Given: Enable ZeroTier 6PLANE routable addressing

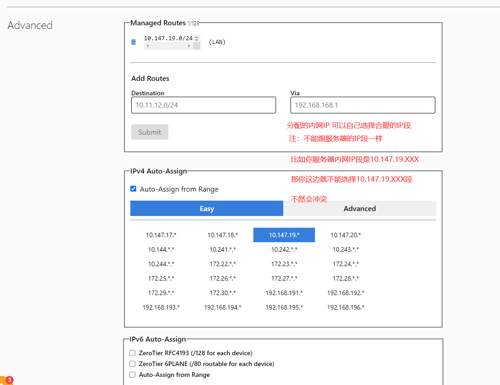Looking at the screenshot, I should tap(132, 364).
